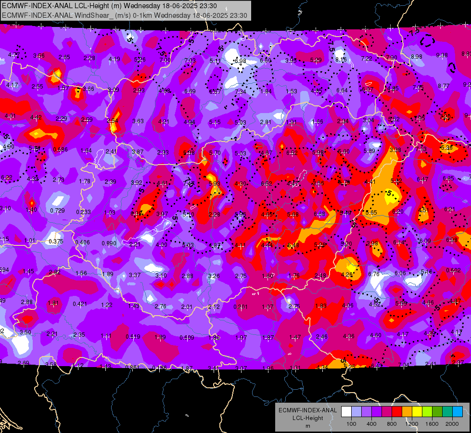Image resolution: width=471 pixels, height=433 pixels.
Task: Click the wind shear value 0.375
Action: tap(56, 242)
